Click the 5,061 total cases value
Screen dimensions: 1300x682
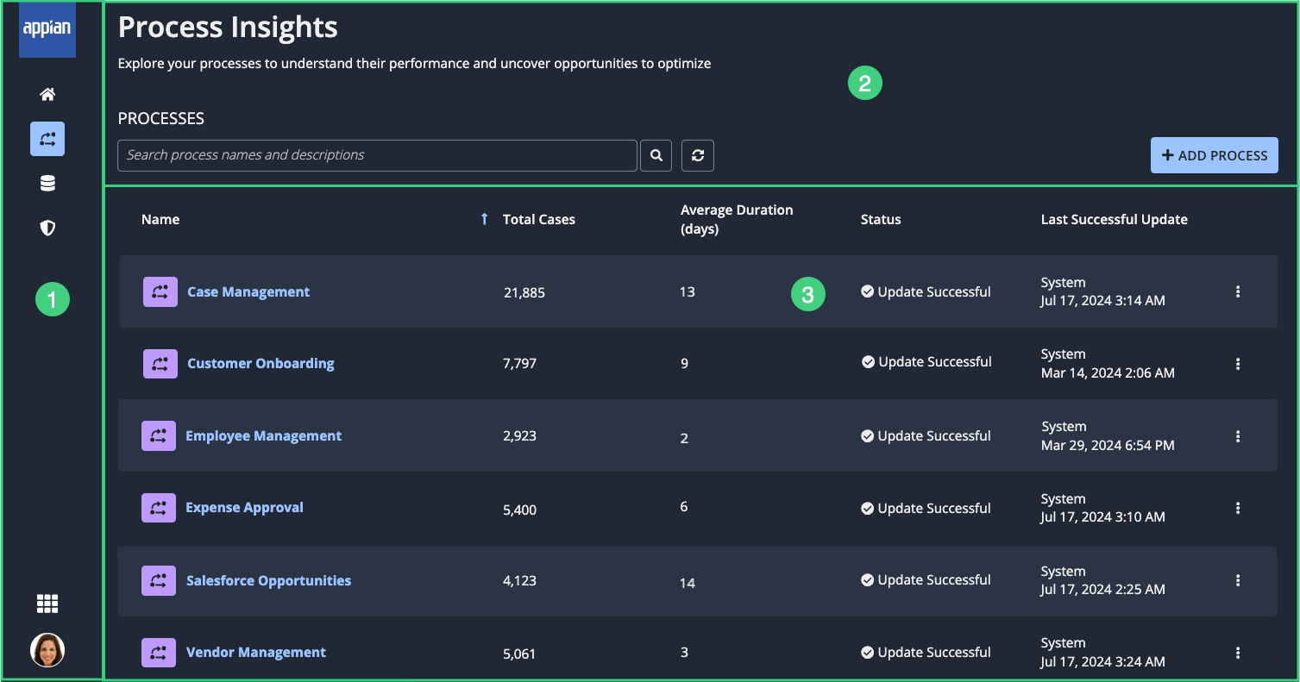click(x=519, y=654)
